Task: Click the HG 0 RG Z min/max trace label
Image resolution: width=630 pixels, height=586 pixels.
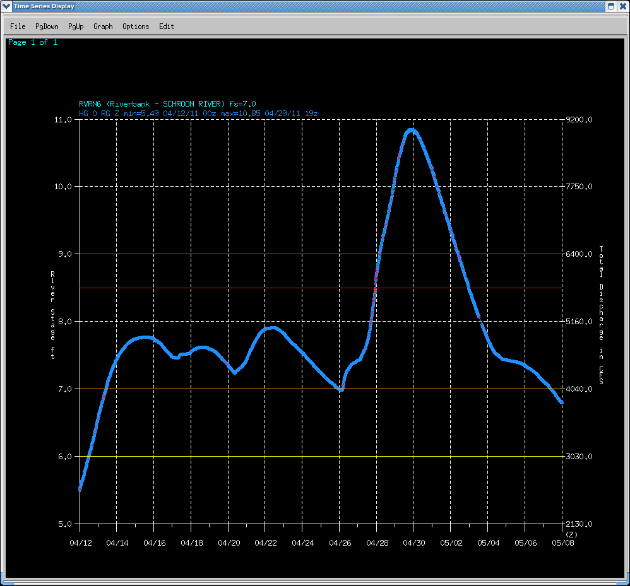Action: pos(198,114)
